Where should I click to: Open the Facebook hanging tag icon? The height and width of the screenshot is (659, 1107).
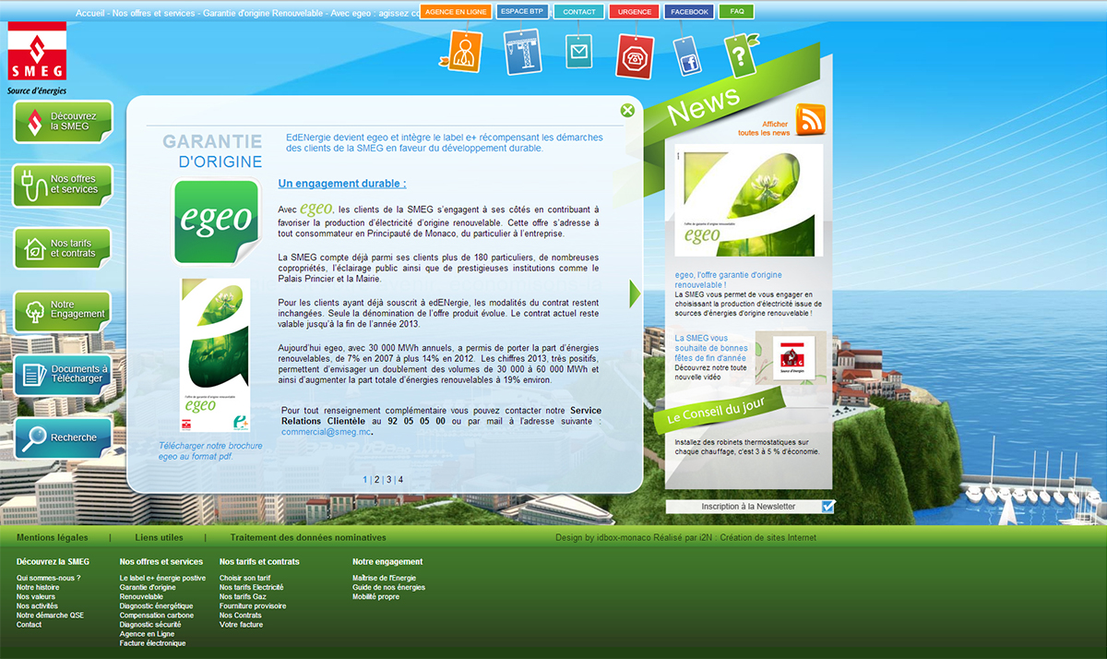[x=687, y=55]
